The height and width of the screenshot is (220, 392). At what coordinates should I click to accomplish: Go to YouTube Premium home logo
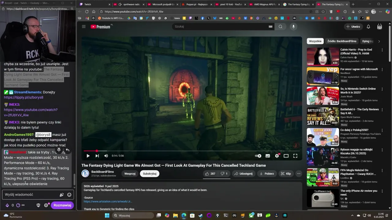pos(100,27)
